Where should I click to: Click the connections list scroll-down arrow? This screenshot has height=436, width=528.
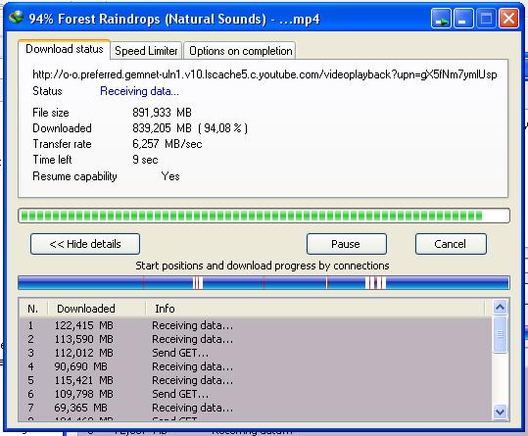pos(500,412)
